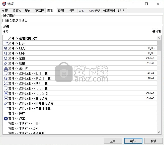
Task: Click the compass icon beside 文件 -> 圆计算
Action: [x=6, y=68]
